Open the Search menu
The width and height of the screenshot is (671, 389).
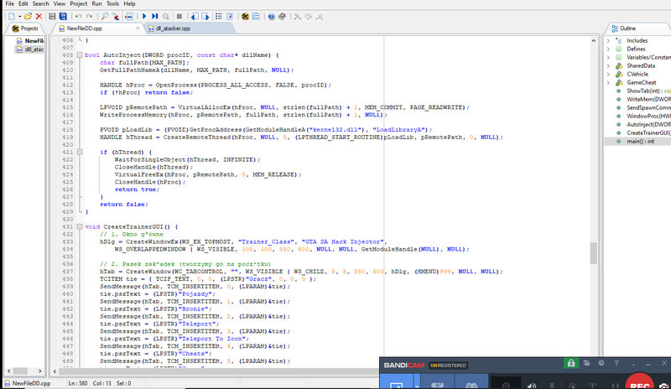[40, 4]
